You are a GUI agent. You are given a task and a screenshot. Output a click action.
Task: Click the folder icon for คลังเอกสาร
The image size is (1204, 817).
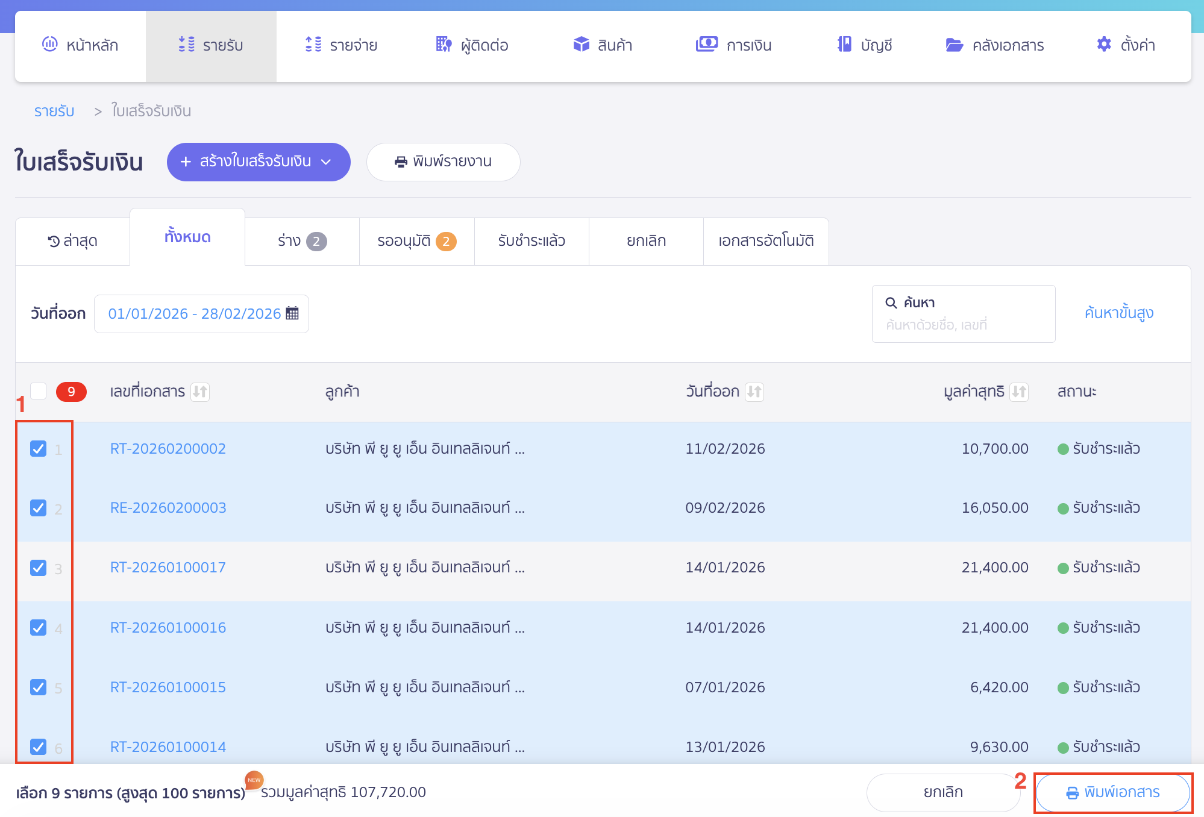954,45
